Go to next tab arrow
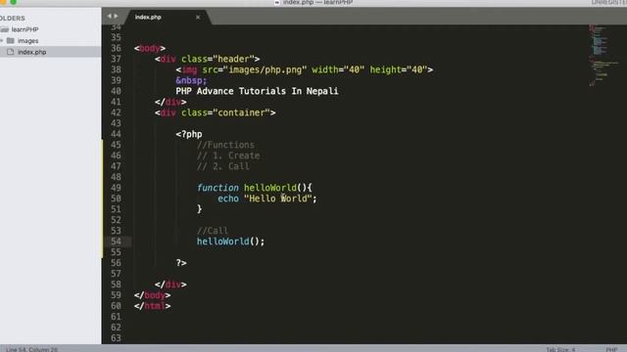Screen dimensions: 627x352 pos(116,16)
